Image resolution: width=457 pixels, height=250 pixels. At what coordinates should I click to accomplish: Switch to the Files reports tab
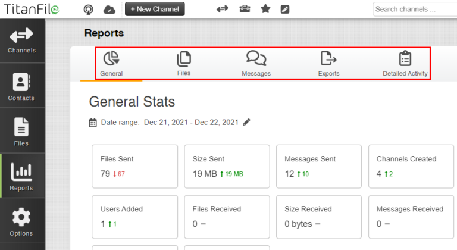(x=184, y=63)
